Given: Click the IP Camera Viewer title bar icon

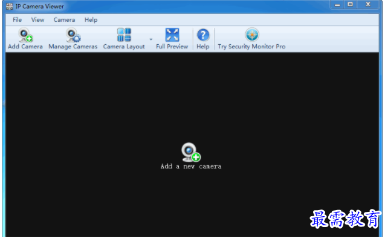Looking at the screenshot, I should (9, 7).
